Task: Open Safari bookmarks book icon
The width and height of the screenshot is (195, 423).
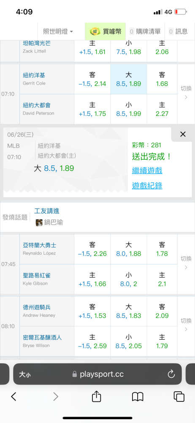Action: tap(138, 397)
